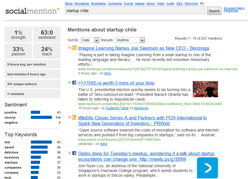Click the bing source link under Imagine Learning
Screen dimensions: 248x179
pyautogui.click(x=108, y=73)
